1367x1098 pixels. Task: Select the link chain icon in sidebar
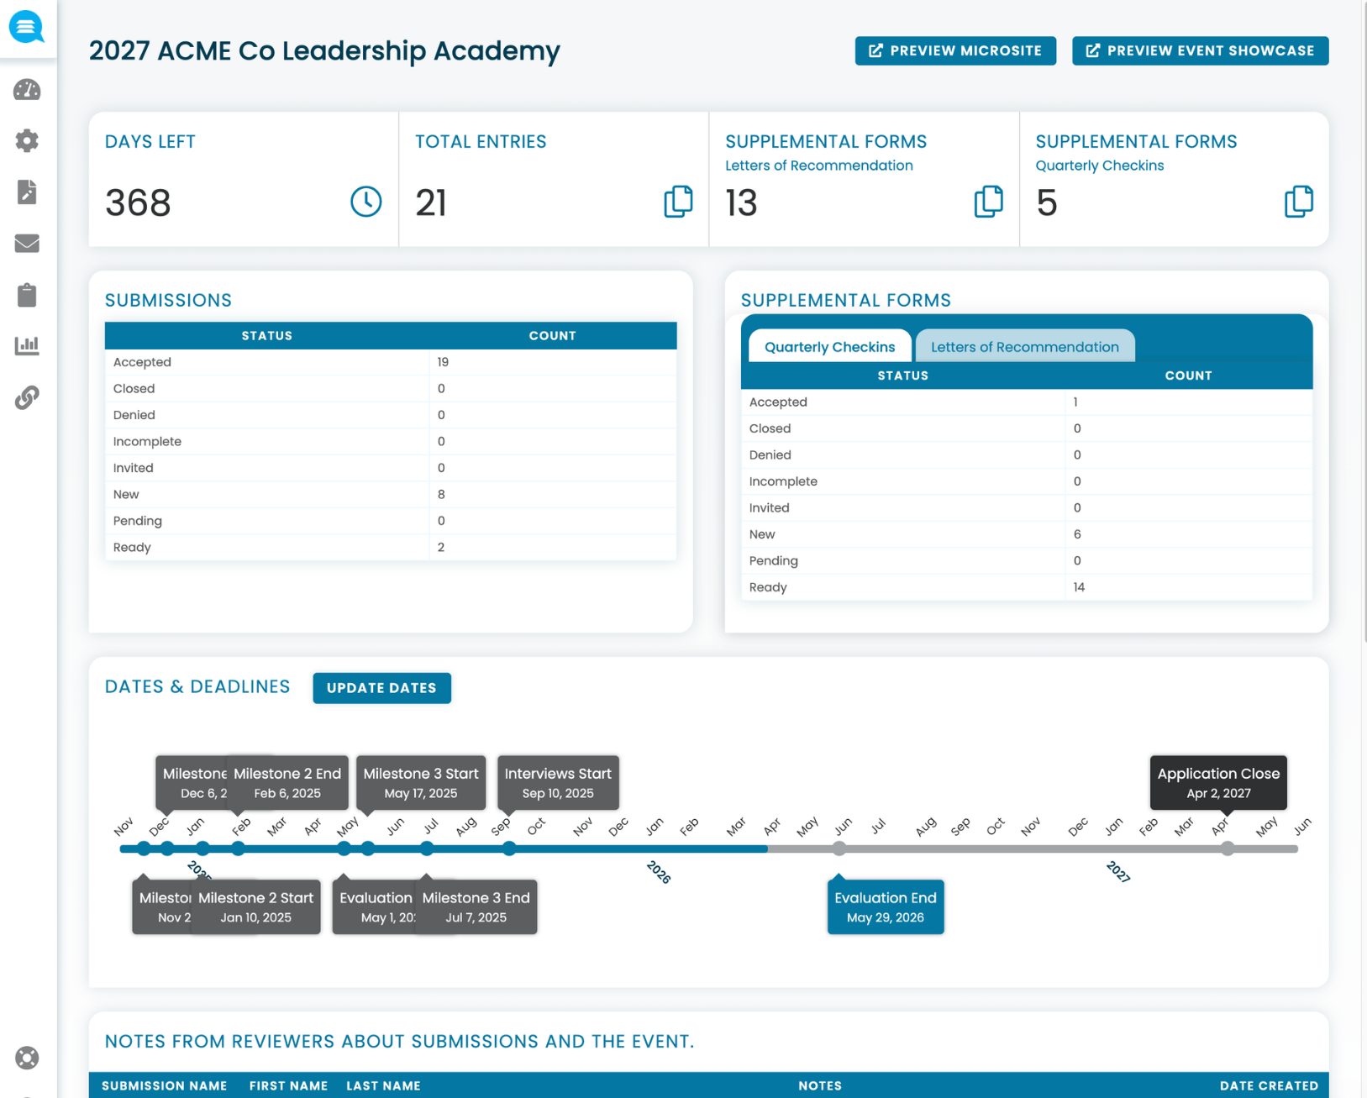(x=27, y=397)
